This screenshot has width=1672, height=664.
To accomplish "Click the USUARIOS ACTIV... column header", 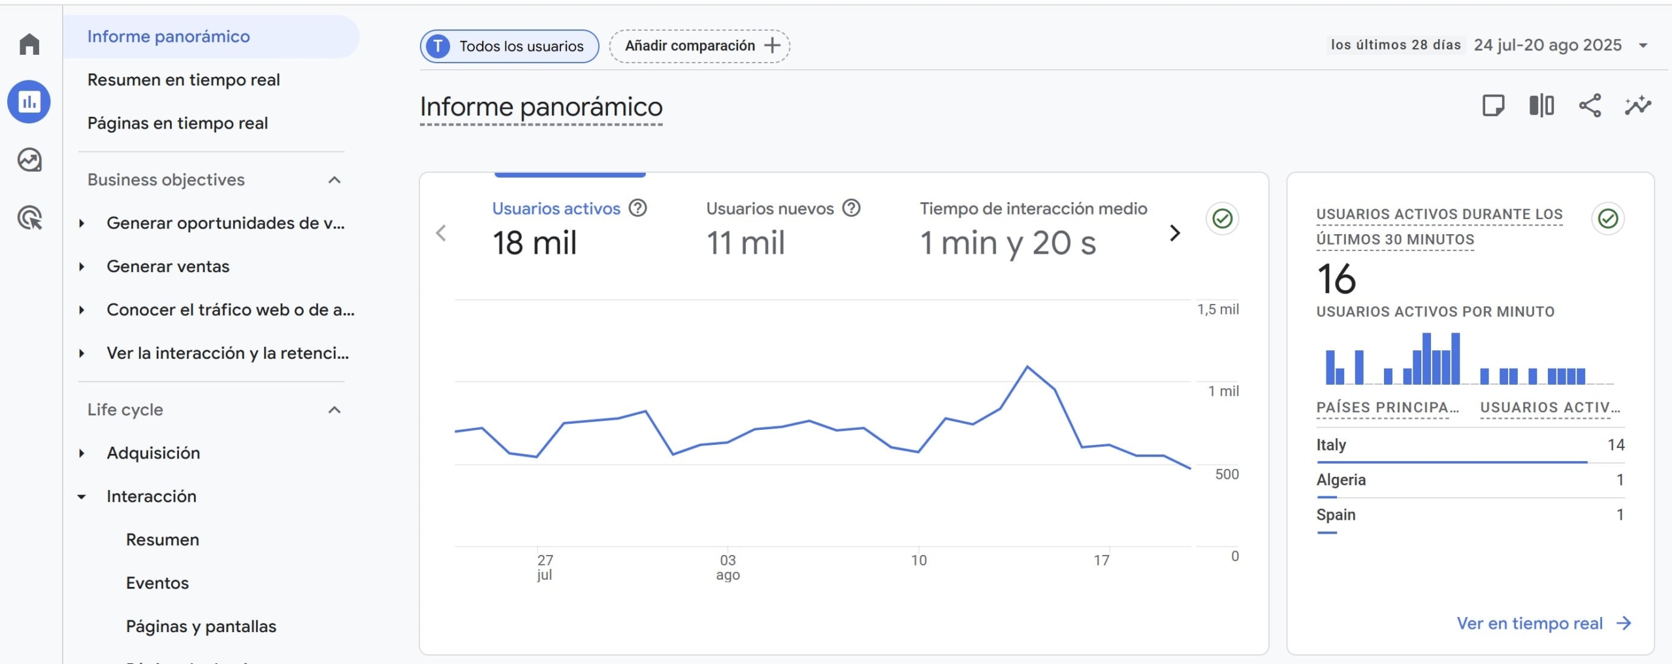I will pos(1550,408).
